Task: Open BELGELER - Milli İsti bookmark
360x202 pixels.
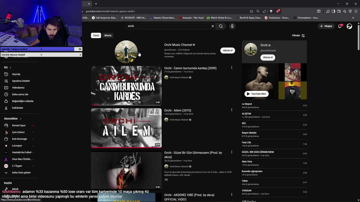Action: [133, 18]
